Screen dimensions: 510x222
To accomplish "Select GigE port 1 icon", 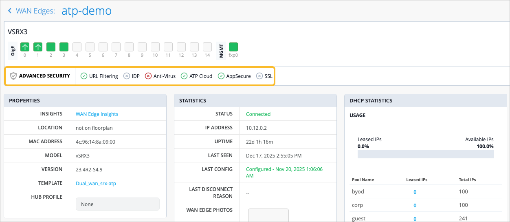I will pyautogui.click(x=38, y=47).
